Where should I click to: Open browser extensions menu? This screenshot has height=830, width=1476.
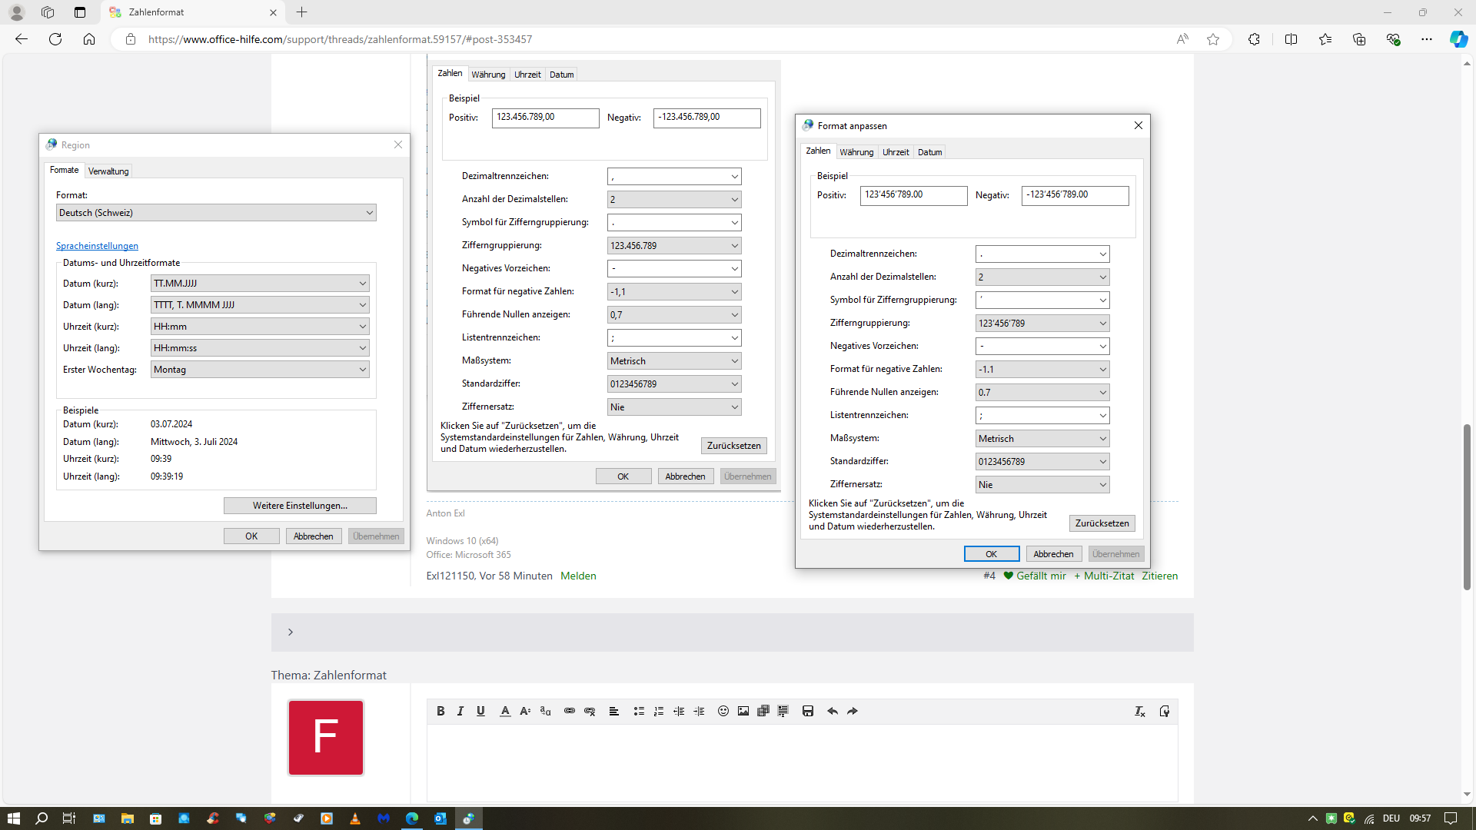tap(1254, 39)
